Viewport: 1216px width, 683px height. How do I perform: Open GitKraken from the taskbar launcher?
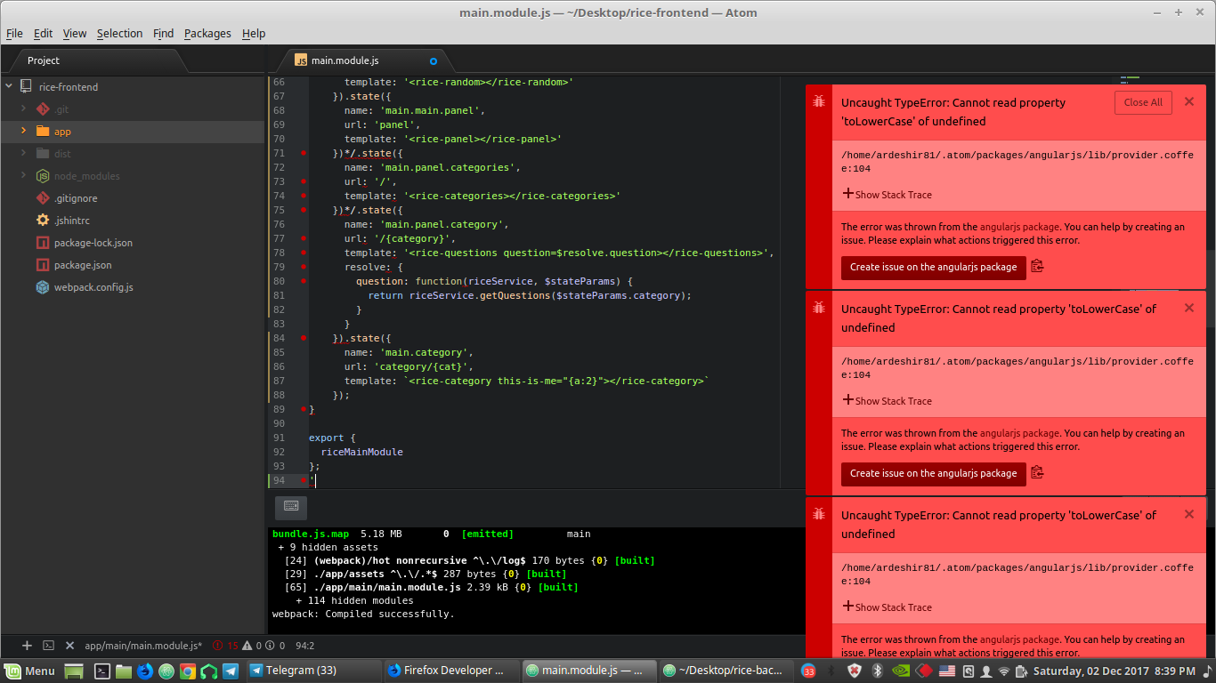tap(209, 671)
